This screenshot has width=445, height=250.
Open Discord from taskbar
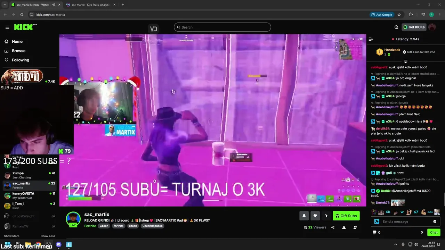[x=58, y=244]
